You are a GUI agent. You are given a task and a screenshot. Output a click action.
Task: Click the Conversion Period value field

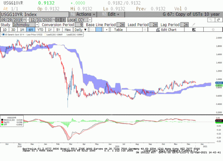[79, 25]
